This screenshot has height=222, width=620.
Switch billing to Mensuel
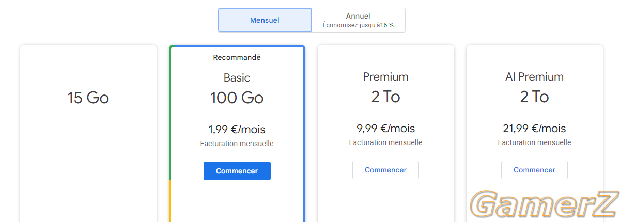265,20
